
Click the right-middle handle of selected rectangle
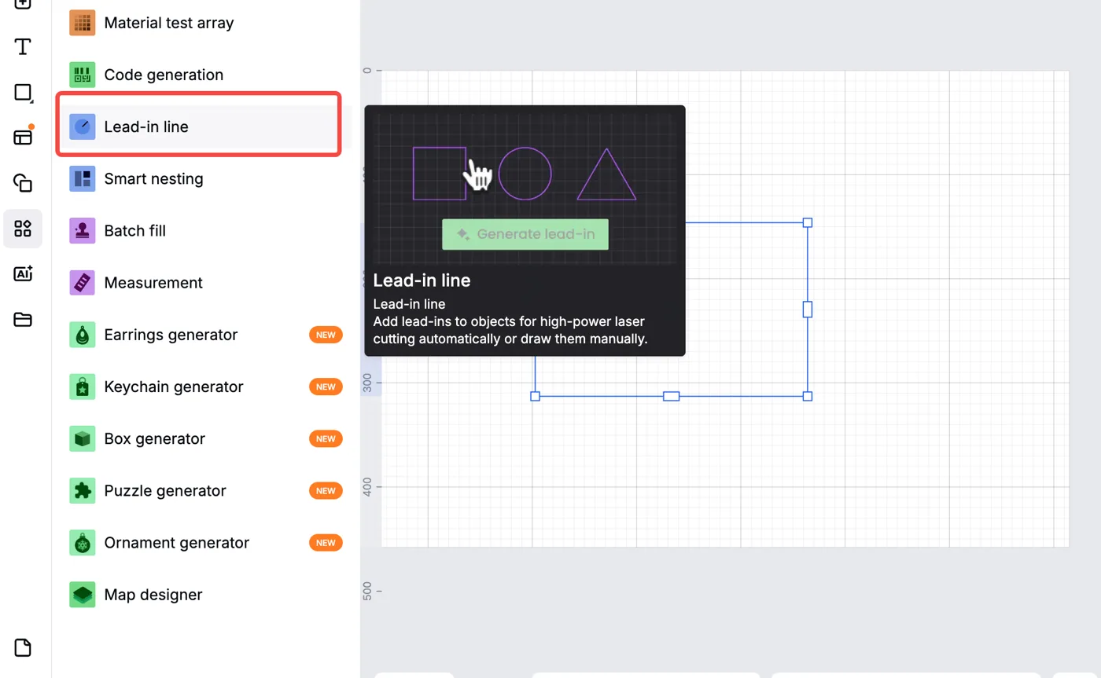pos(808,309)
